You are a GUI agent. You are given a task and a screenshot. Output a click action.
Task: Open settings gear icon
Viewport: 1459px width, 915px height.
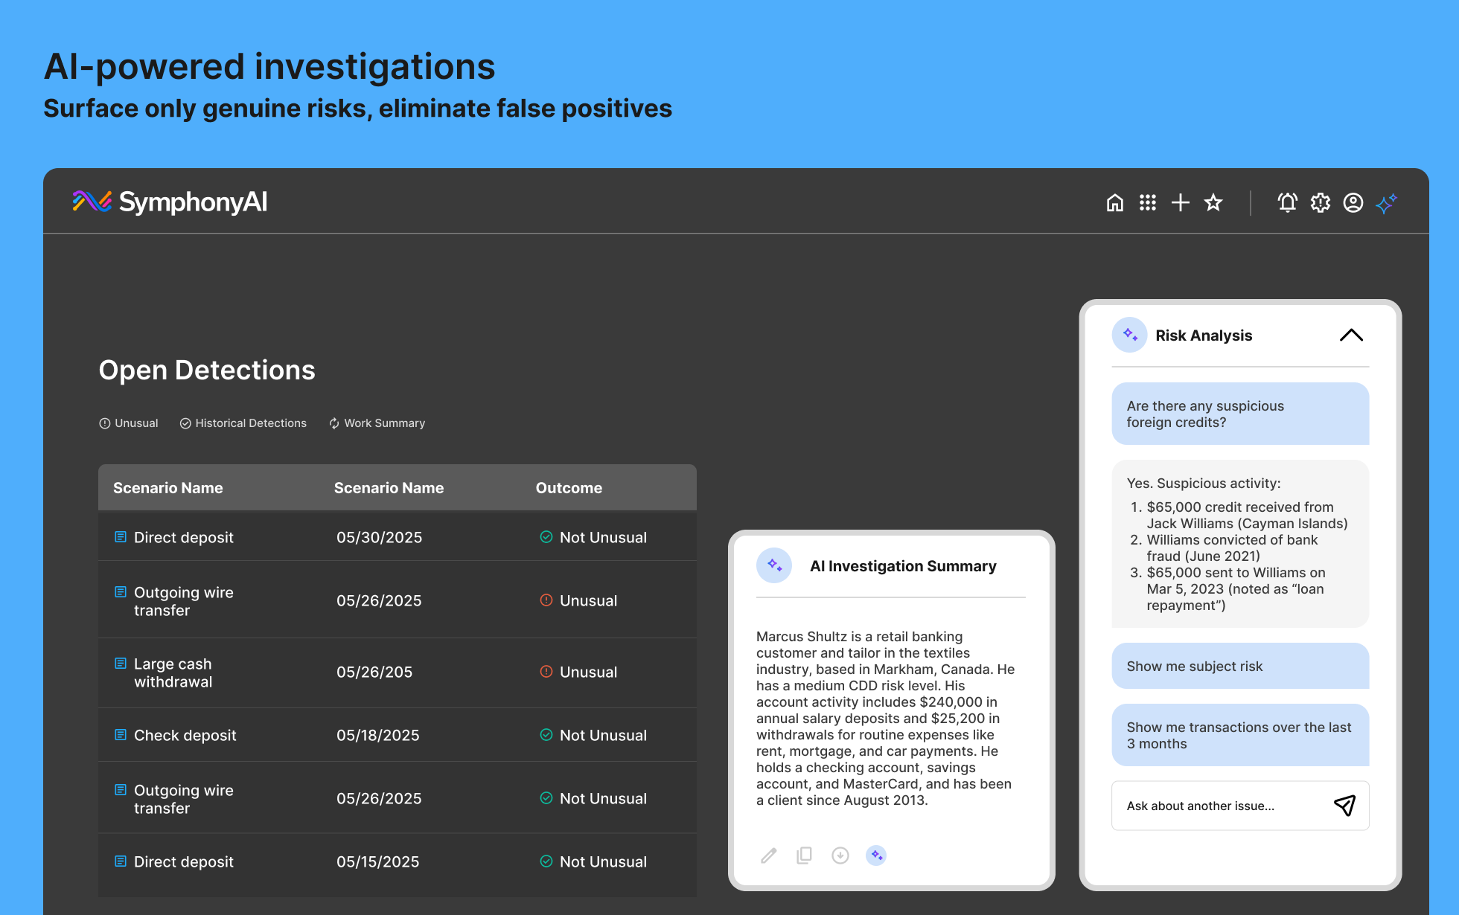coord(1320,202)
